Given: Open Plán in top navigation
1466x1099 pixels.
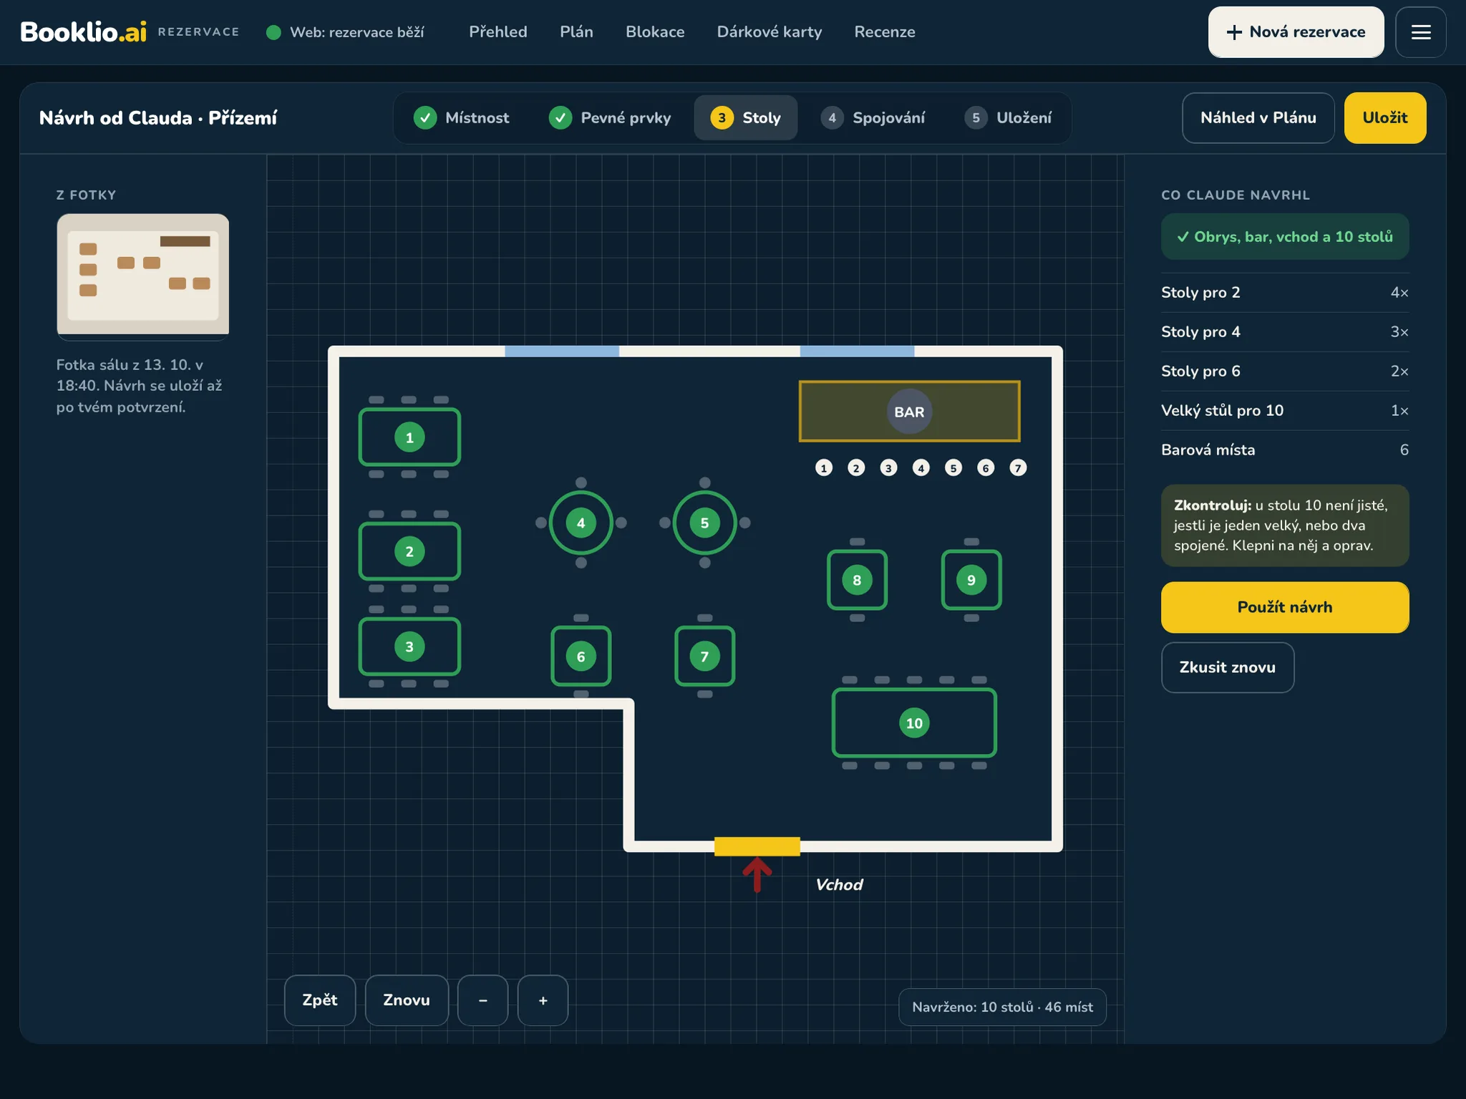Looking at the screenshot, I should click(576, 32).
